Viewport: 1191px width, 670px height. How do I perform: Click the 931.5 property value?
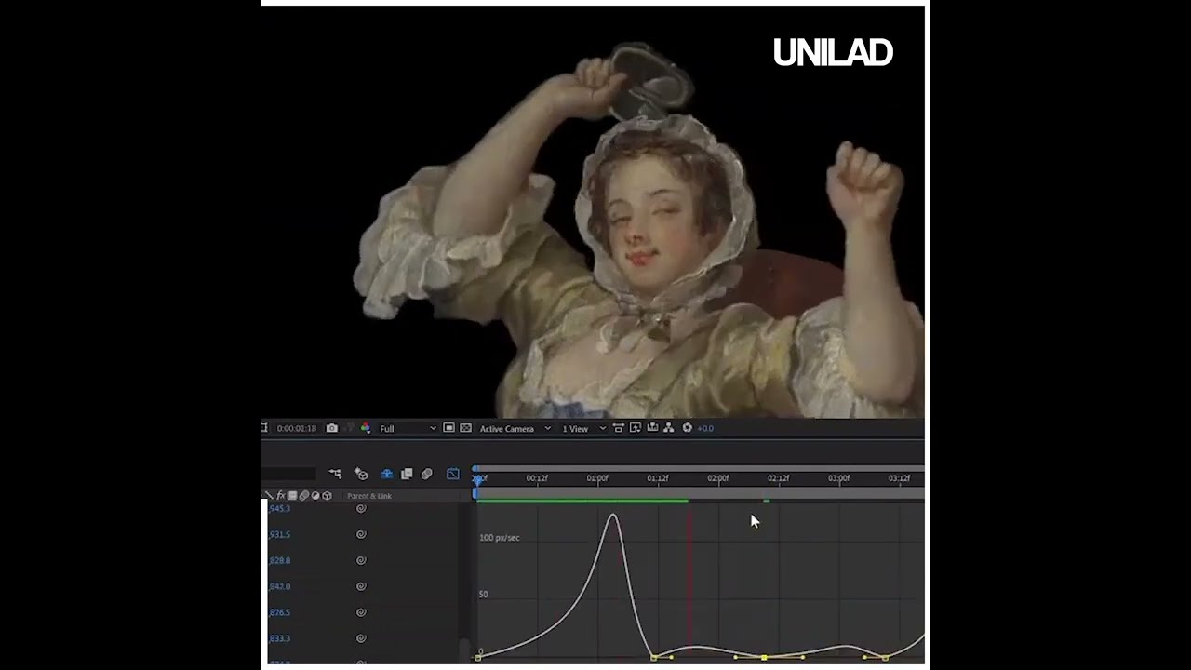[x=279, y=534]
